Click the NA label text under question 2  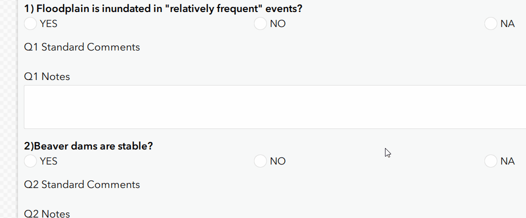507,161
